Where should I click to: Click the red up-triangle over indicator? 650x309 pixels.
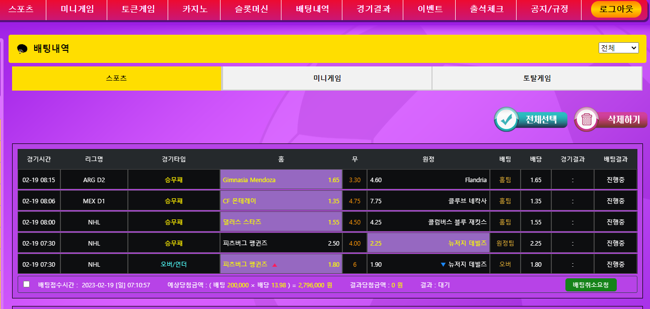tap(274, 265)
